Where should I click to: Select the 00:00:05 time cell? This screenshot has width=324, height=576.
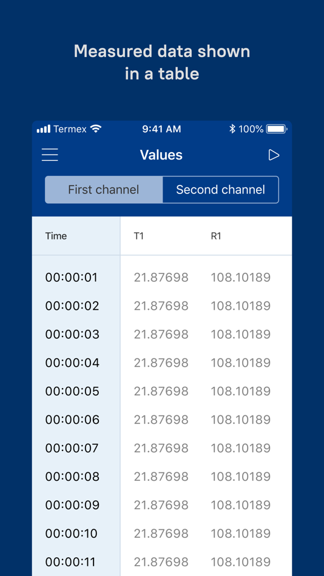click(x=72, y=391)
